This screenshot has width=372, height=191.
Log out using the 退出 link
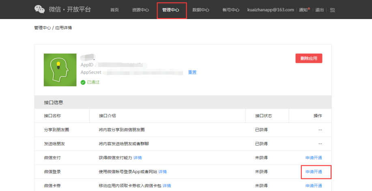coord(320,10)
